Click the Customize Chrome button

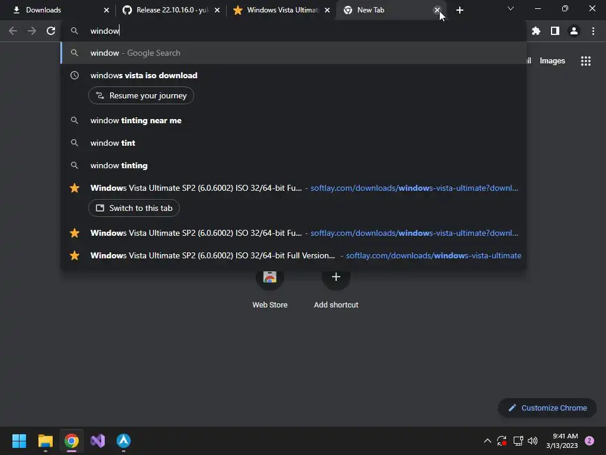point(547,408)
